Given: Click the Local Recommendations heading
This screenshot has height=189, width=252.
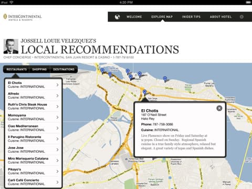Looking at the screenshot, I should click(x=100, y=49).
